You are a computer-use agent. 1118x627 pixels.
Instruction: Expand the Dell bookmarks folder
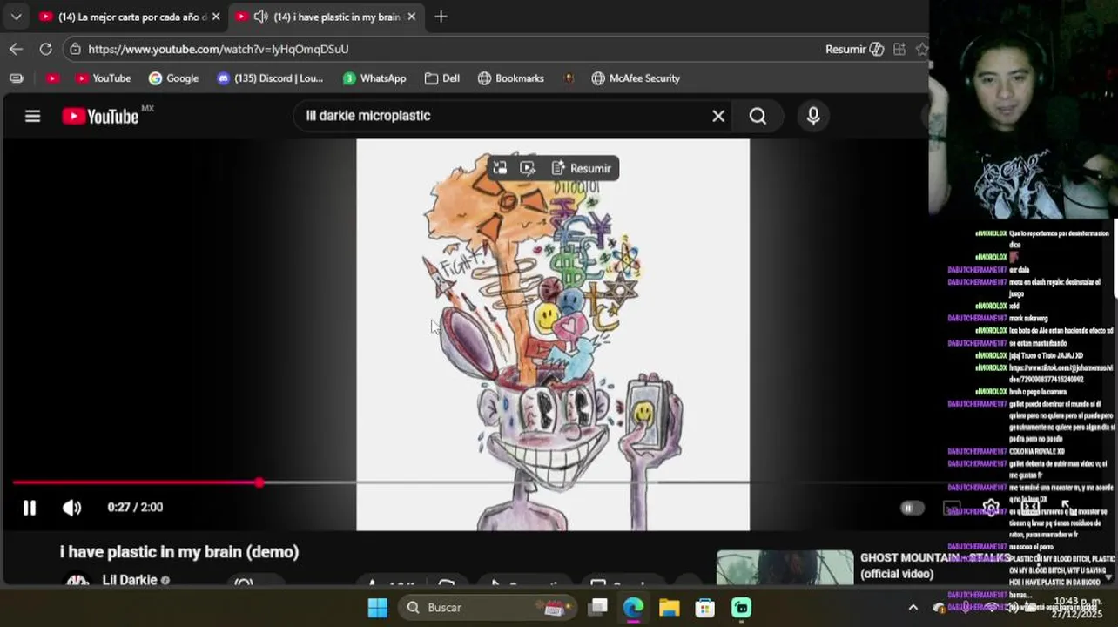(442, 78)
